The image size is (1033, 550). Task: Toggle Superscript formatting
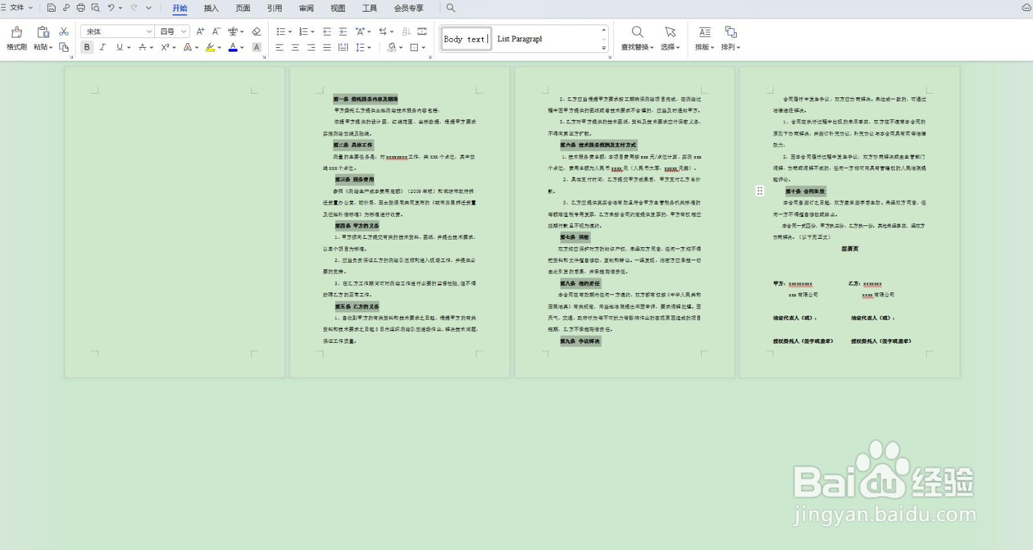pos(165,47)
